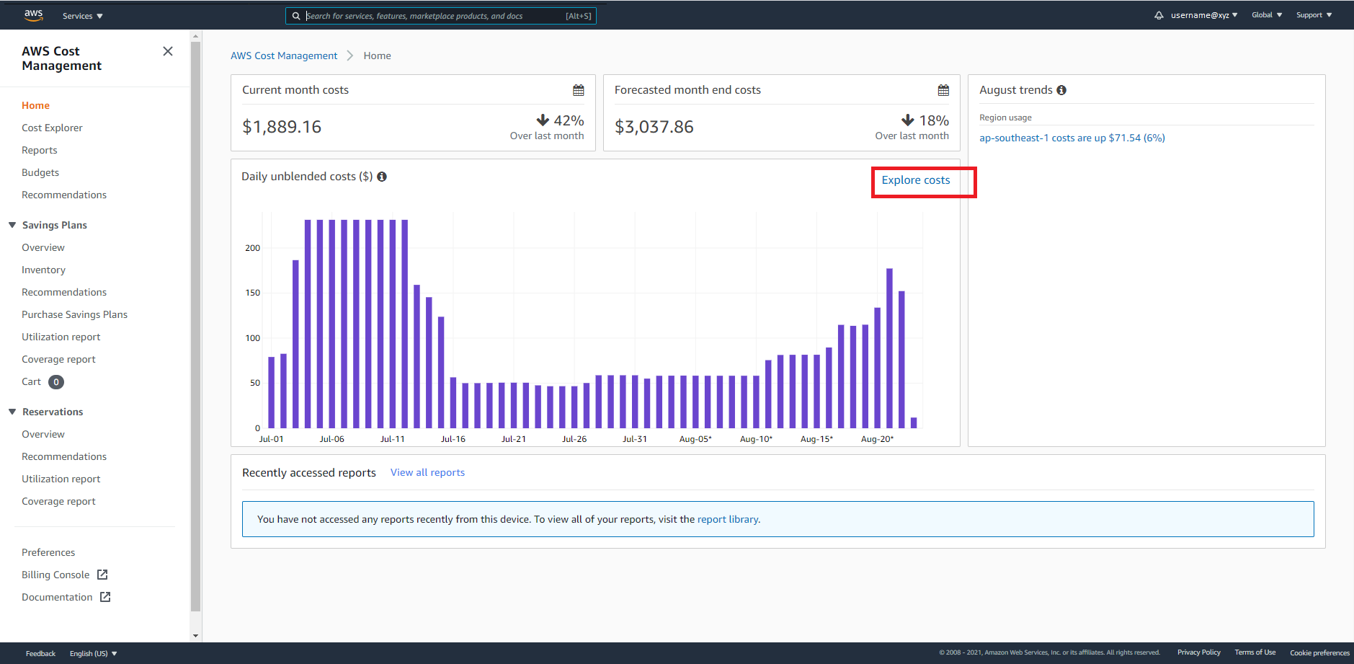
Task: Click the $1,889.16 current month cost value
Action: (x=282, y=127)
